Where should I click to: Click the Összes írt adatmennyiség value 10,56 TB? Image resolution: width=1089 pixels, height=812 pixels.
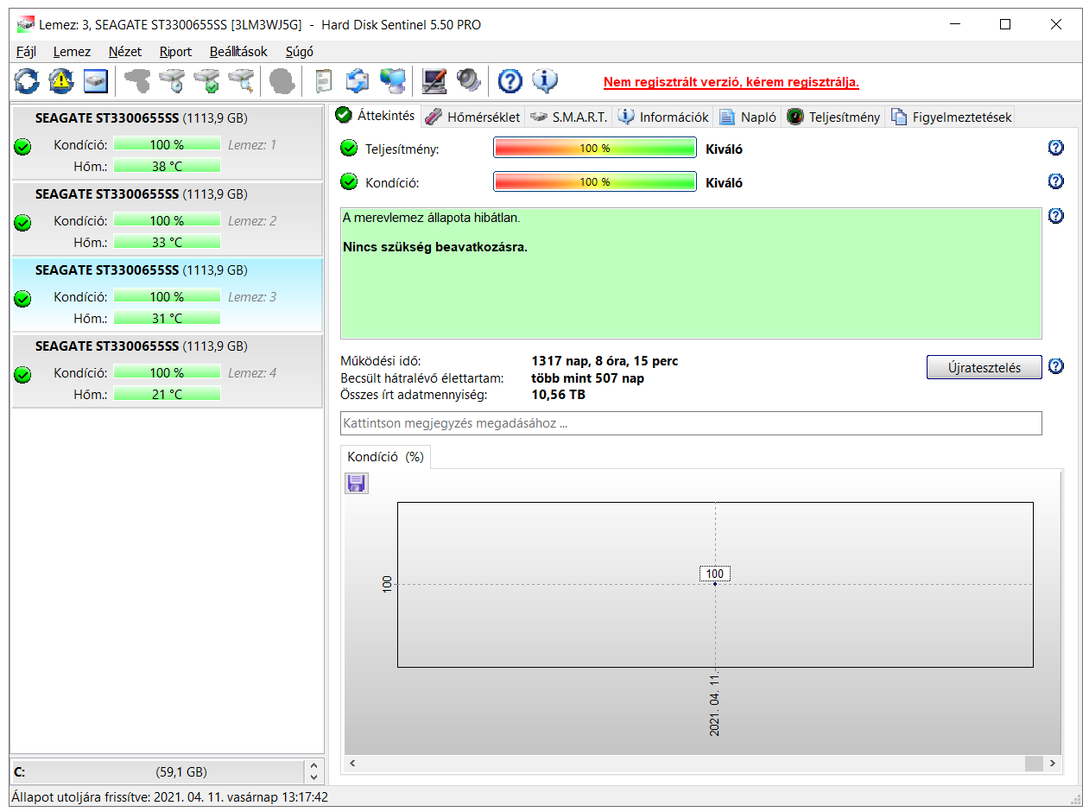point(558,395)
